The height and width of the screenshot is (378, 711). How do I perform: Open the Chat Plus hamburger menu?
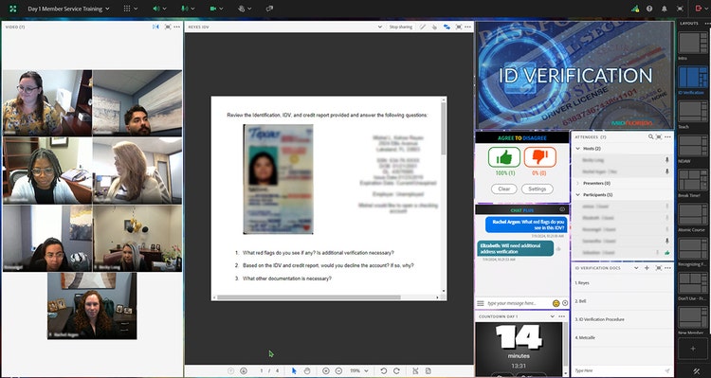pos(481,303)
